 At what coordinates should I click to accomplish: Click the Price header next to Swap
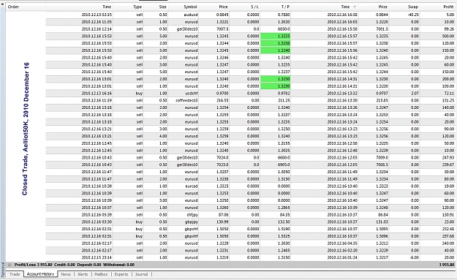pyautogui.click(x=383, y=7)
